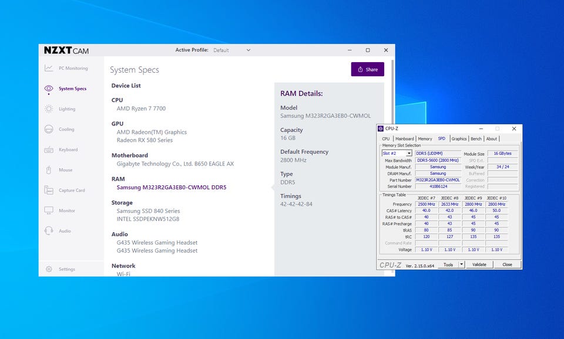Select the Keyboard icon in sidebar
The height and width of the screenshot is (339, 564).
49,150
